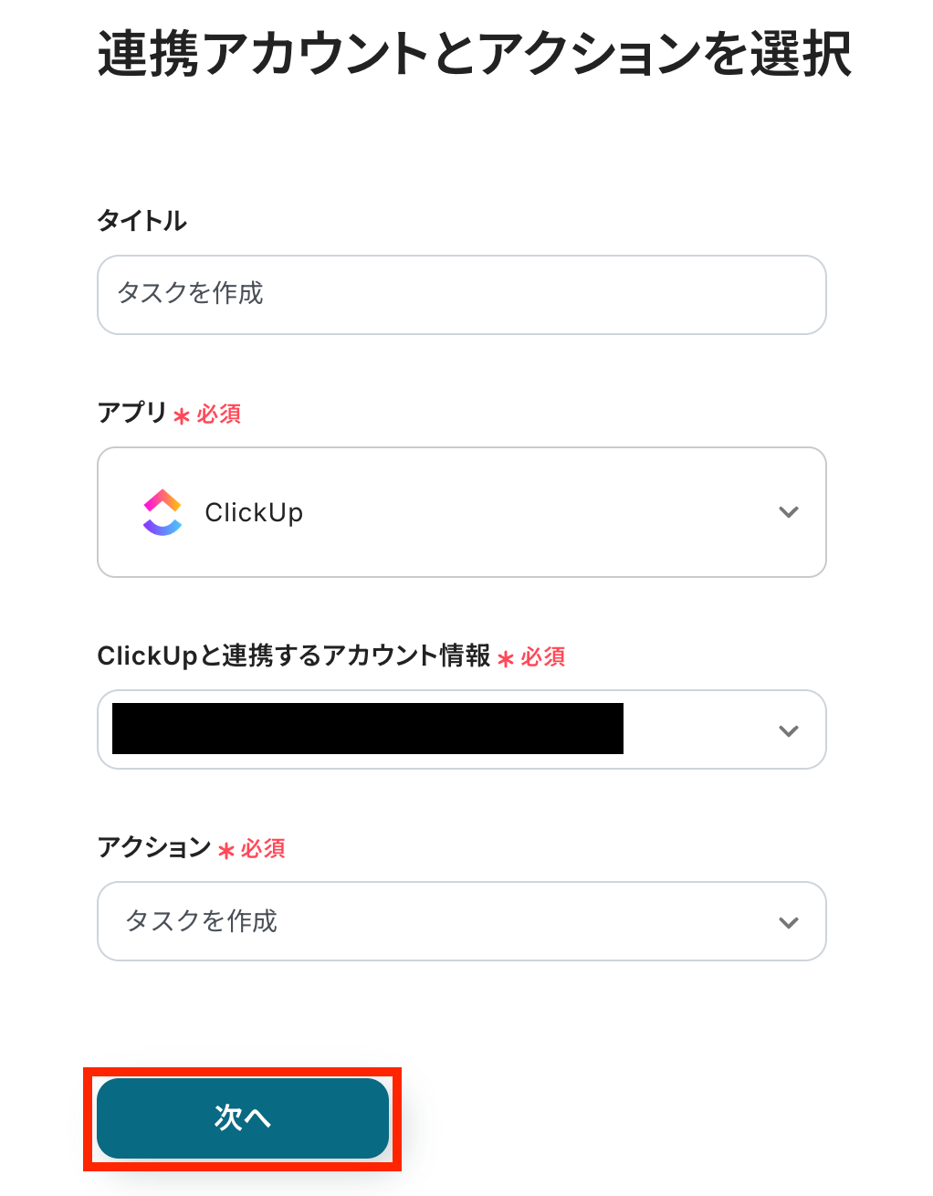This screenshot has width=933, height=1196.
Task: Click the タイトル field label
Action: [142, 221]
